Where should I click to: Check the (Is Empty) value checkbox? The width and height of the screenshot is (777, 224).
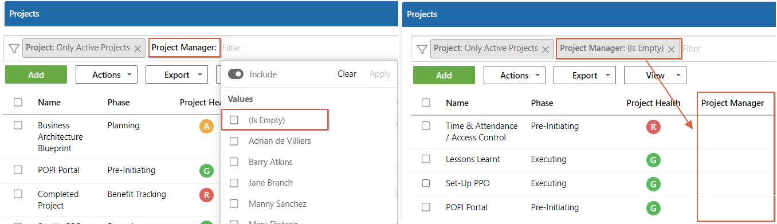coord(234,120)
